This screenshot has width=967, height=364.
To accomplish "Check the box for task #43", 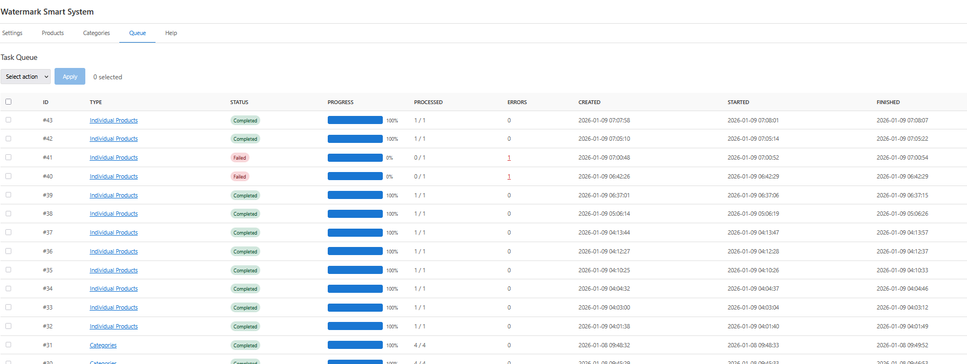I will [x=9, y=120].
